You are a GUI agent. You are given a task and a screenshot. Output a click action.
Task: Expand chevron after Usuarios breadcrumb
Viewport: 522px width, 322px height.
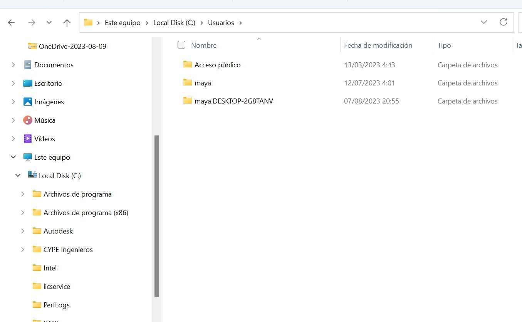coord(241,23)
